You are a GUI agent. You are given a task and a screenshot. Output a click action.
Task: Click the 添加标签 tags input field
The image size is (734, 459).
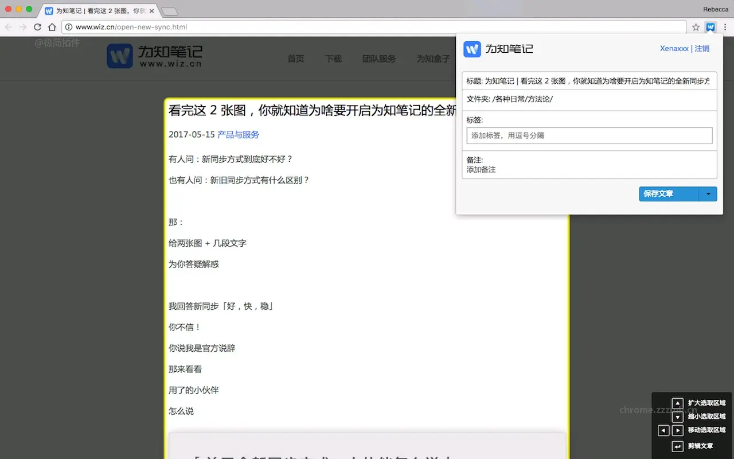589,135
